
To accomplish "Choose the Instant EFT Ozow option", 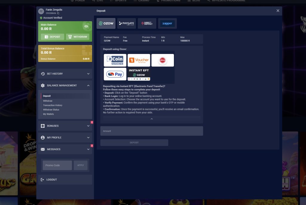I will (x=139, y=74).
